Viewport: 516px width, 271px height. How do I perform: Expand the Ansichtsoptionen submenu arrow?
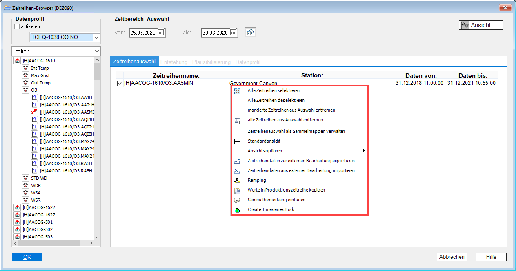click(x=363, y=151)
